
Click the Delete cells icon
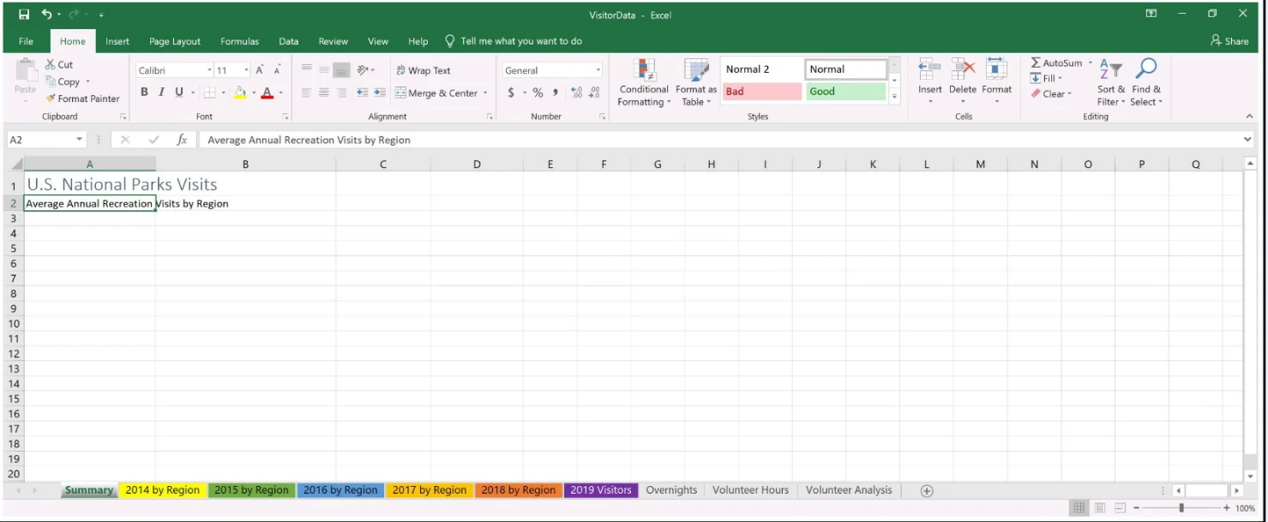[963, 70]
